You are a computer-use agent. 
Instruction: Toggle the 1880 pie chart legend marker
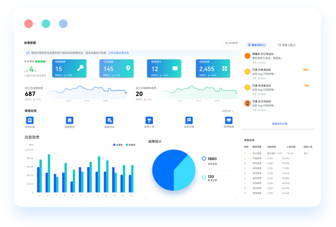point(204,158)
